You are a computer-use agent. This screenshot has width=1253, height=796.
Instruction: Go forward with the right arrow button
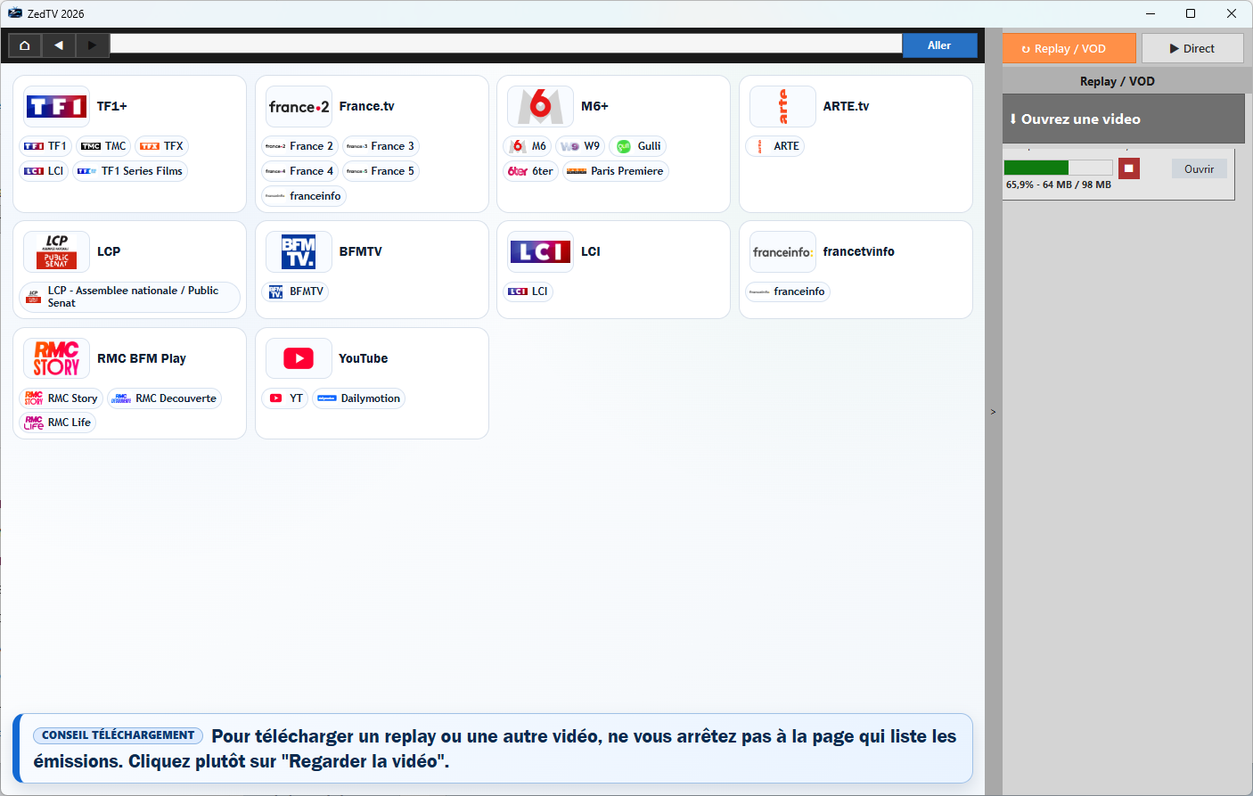92,45
